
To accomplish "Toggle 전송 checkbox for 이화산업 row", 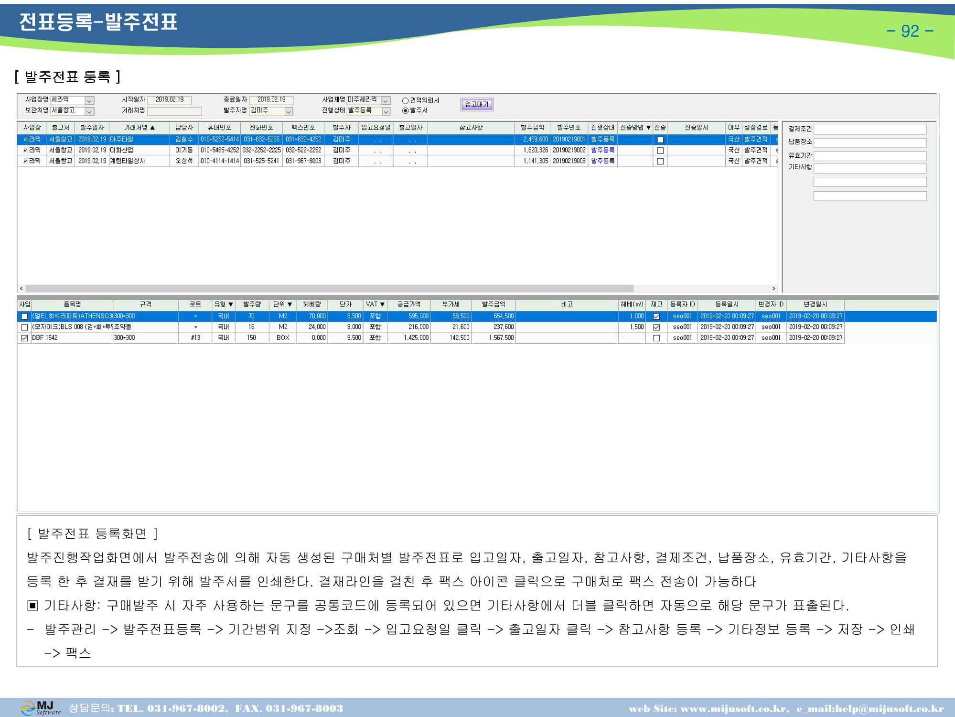I will point(660,151).
